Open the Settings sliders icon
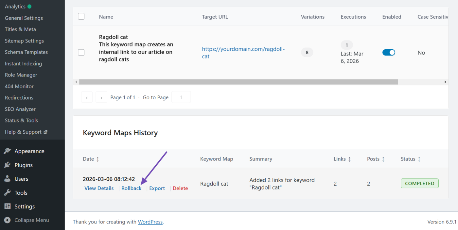 click(x=8, y=206)
